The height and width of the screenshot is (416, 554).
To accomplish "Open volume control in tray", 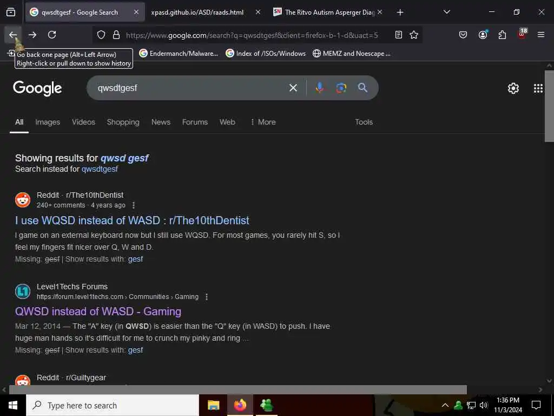I will point(484,405).
